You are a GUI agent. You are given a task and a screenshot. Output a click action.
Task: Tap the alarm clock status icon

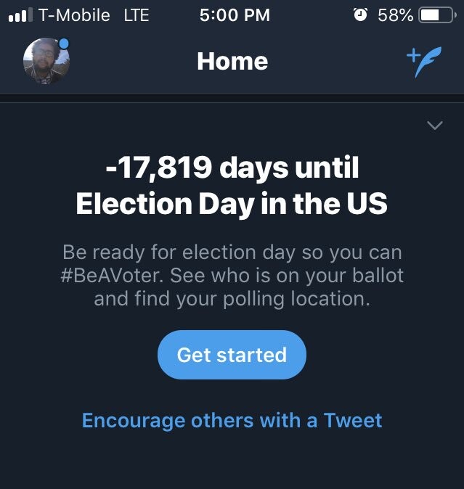coord(360,15)
